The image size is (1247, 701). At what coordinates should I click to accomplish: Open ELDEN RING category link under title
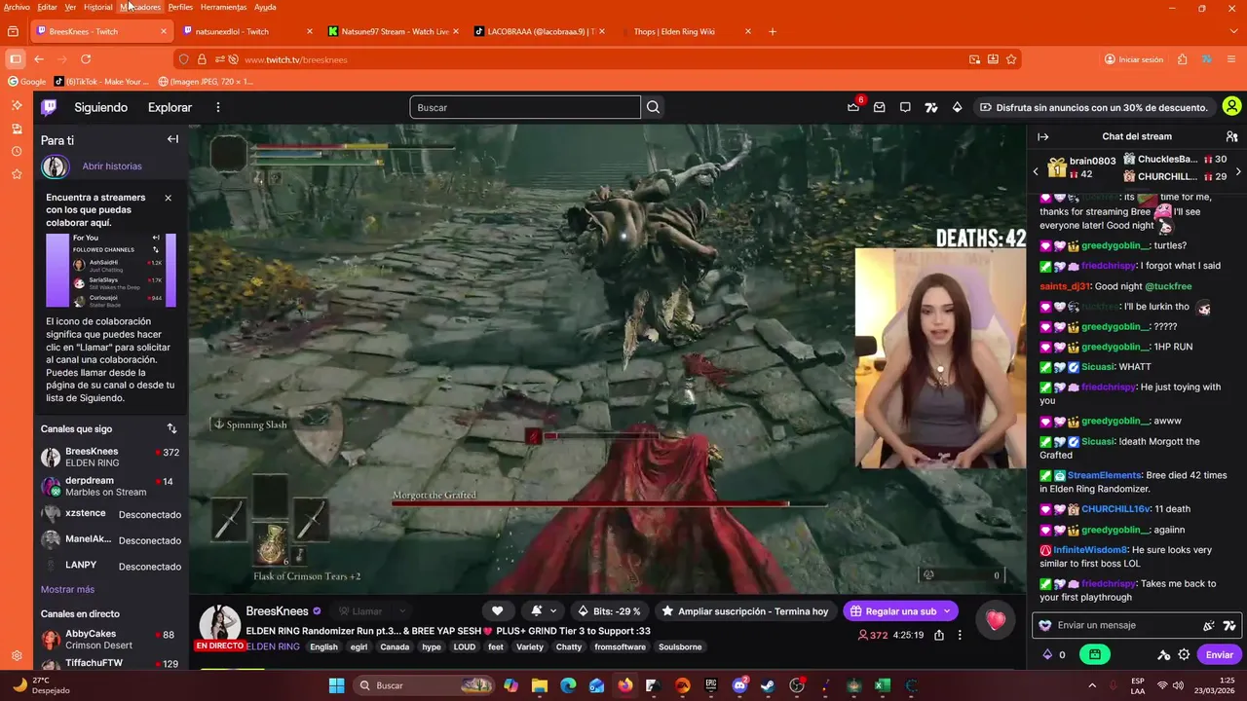273,646
